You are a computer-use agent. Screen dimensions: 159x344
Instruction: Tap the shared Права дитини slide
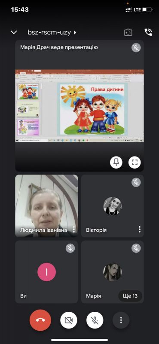tap(91, 109)
